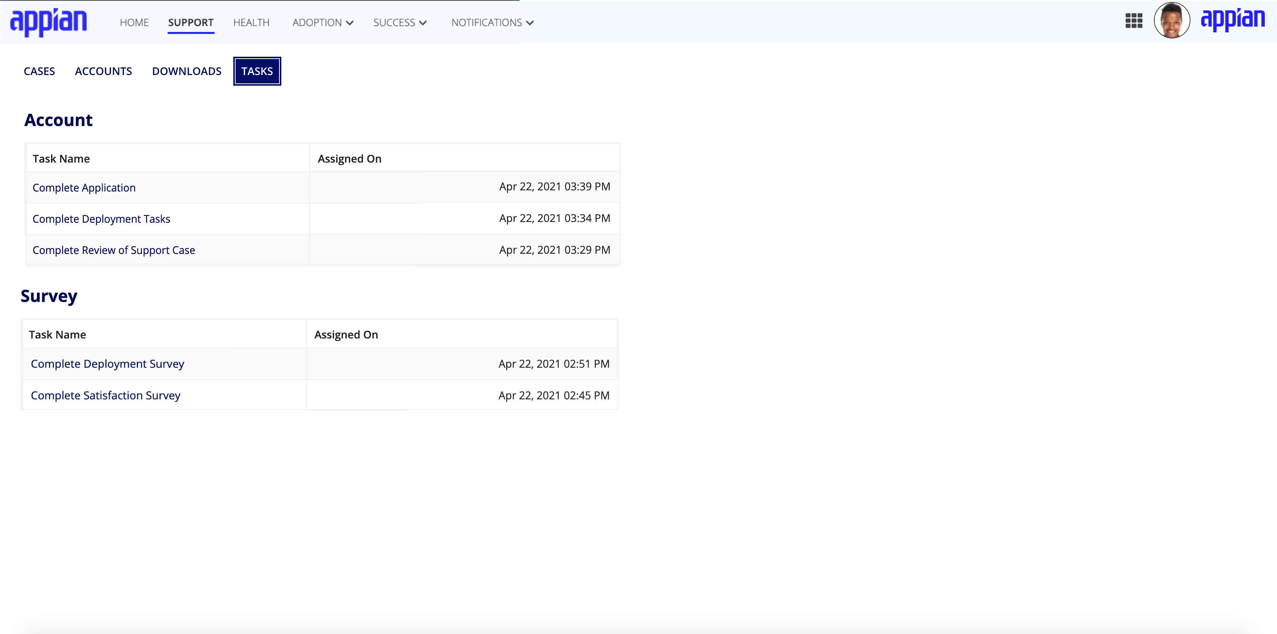
Task: Open the Complete Application task
Action: tap(84, 188)
